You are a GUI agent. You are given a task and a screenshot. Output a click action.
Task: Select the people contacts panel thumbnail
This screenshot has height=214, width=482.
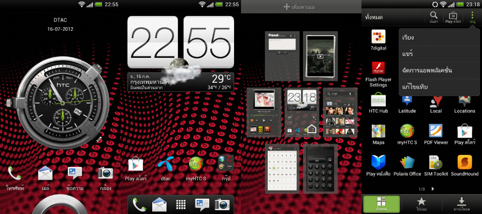(340, 112)
